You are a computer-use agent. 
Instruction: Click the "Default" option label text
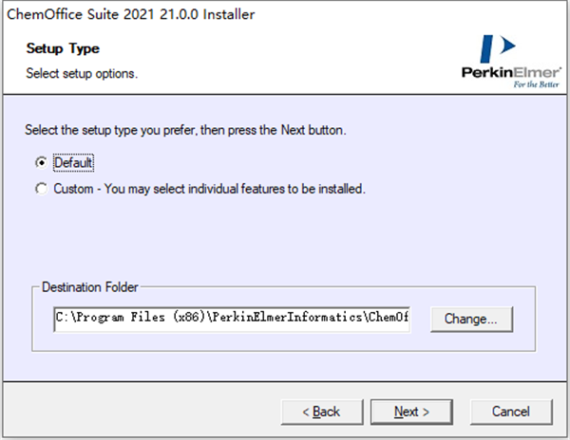point(75,163)
